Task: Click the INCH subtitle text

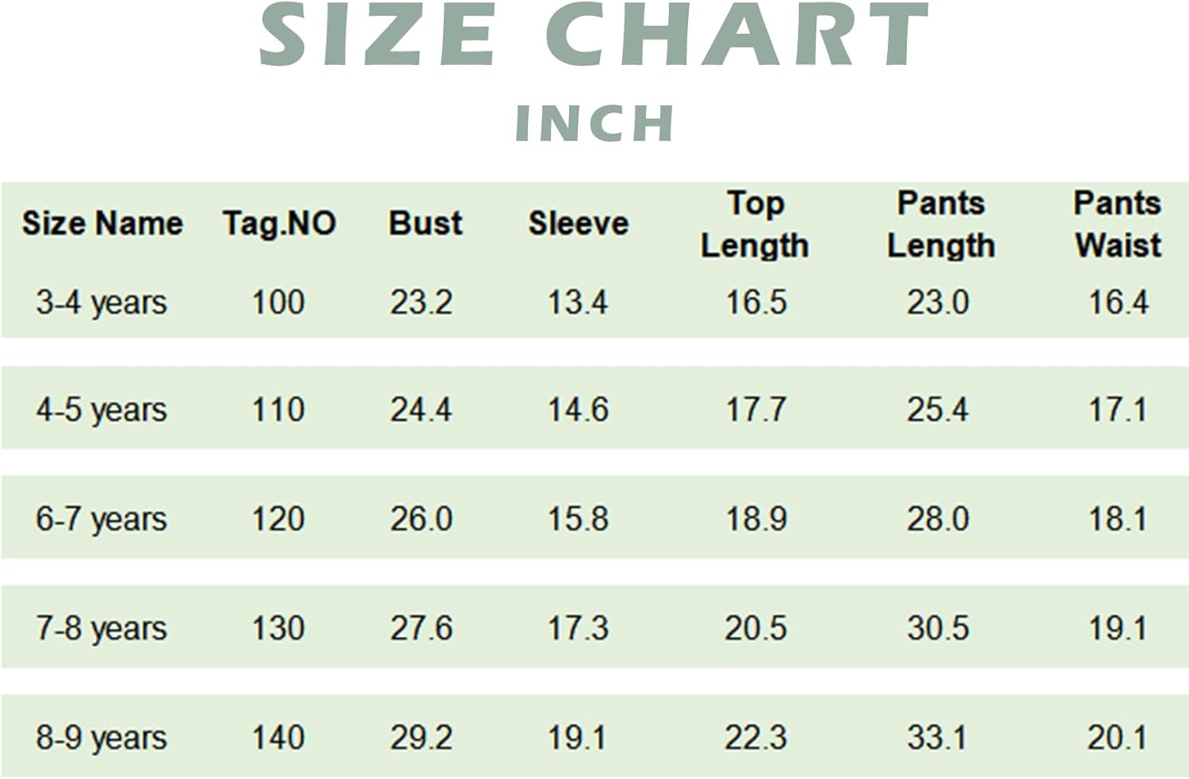Action: click(x=594, y=123)
